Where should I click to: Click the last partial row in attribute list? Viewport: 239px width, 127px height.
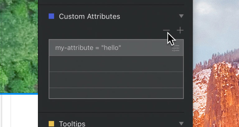pos(116,93)
